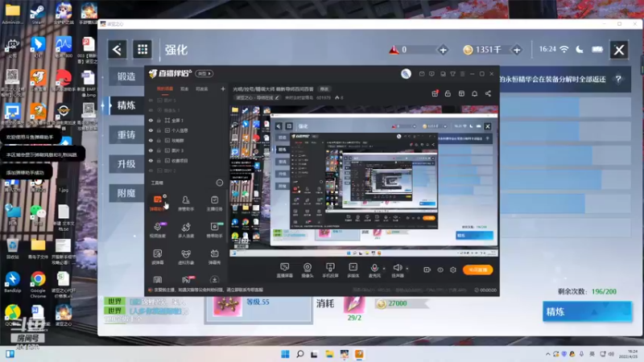Screen dimensions: 644x362
Task: Toggle visibility of 全屏 1 source
Action: [151, 120]
